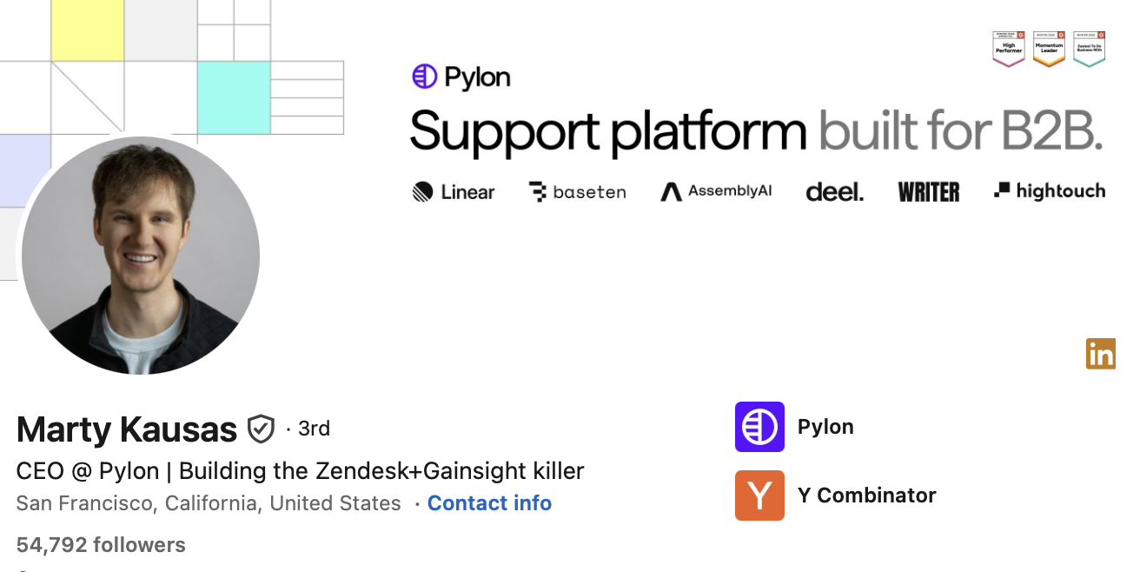Click the AssemblyAI logo in the banner

716,191
